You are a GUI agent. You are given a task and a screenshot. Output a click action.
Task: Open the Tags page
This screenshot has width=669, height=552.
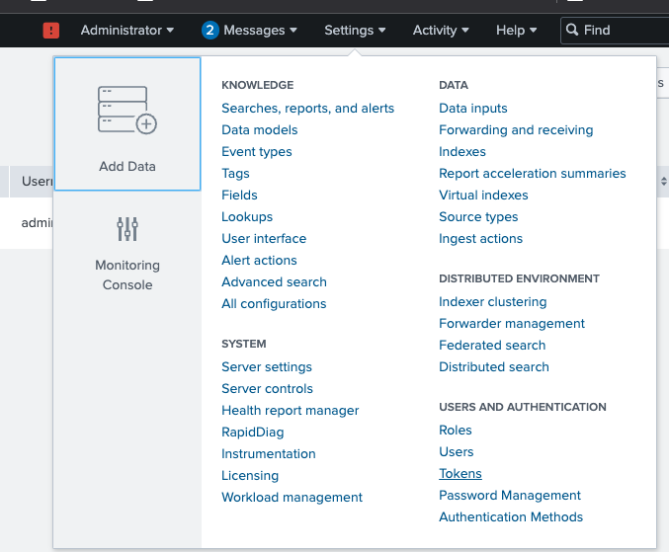point(235,174)
